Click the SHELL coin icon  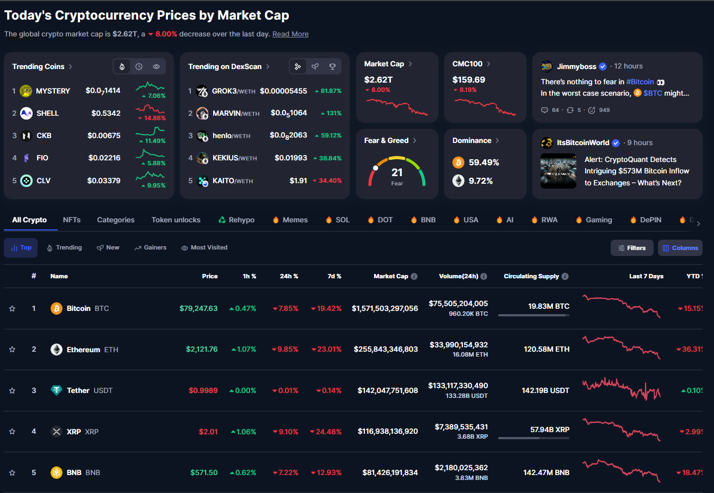[26, 113]
